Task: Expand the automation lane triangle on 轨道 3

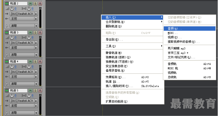Action: pyautogui.click(x=7, y=55)
